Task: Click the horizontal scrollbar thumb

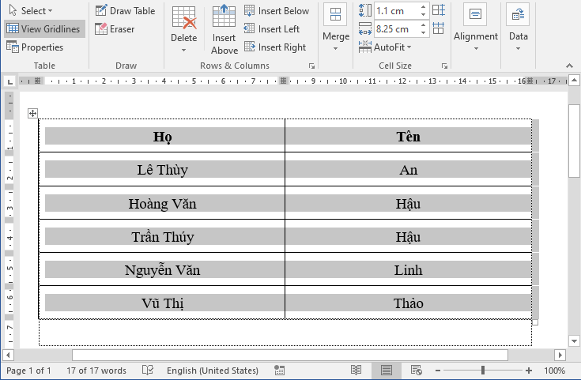Action: pos(290,356)
